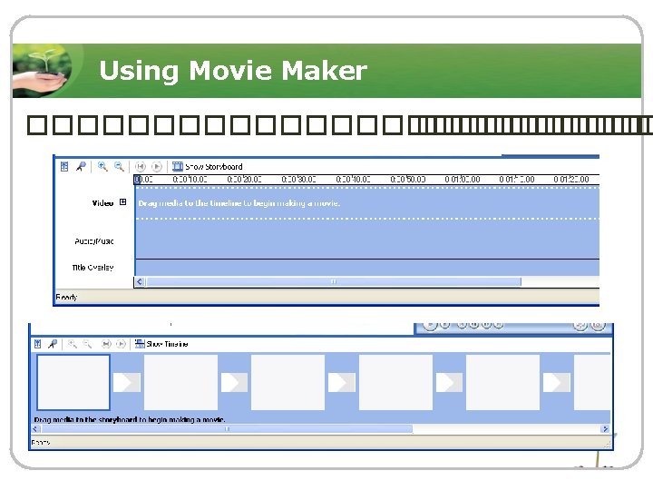653x490 pixels.
Task: Click timeline ruler at 0:00:20.00
Action: point(245,180)
